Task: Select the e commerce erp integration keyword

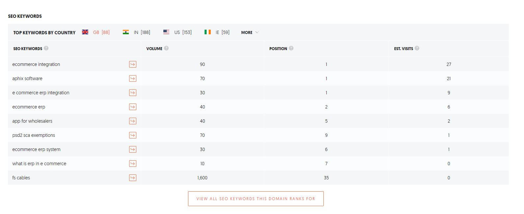Action: pyautogui.click(x=41, y=93)
